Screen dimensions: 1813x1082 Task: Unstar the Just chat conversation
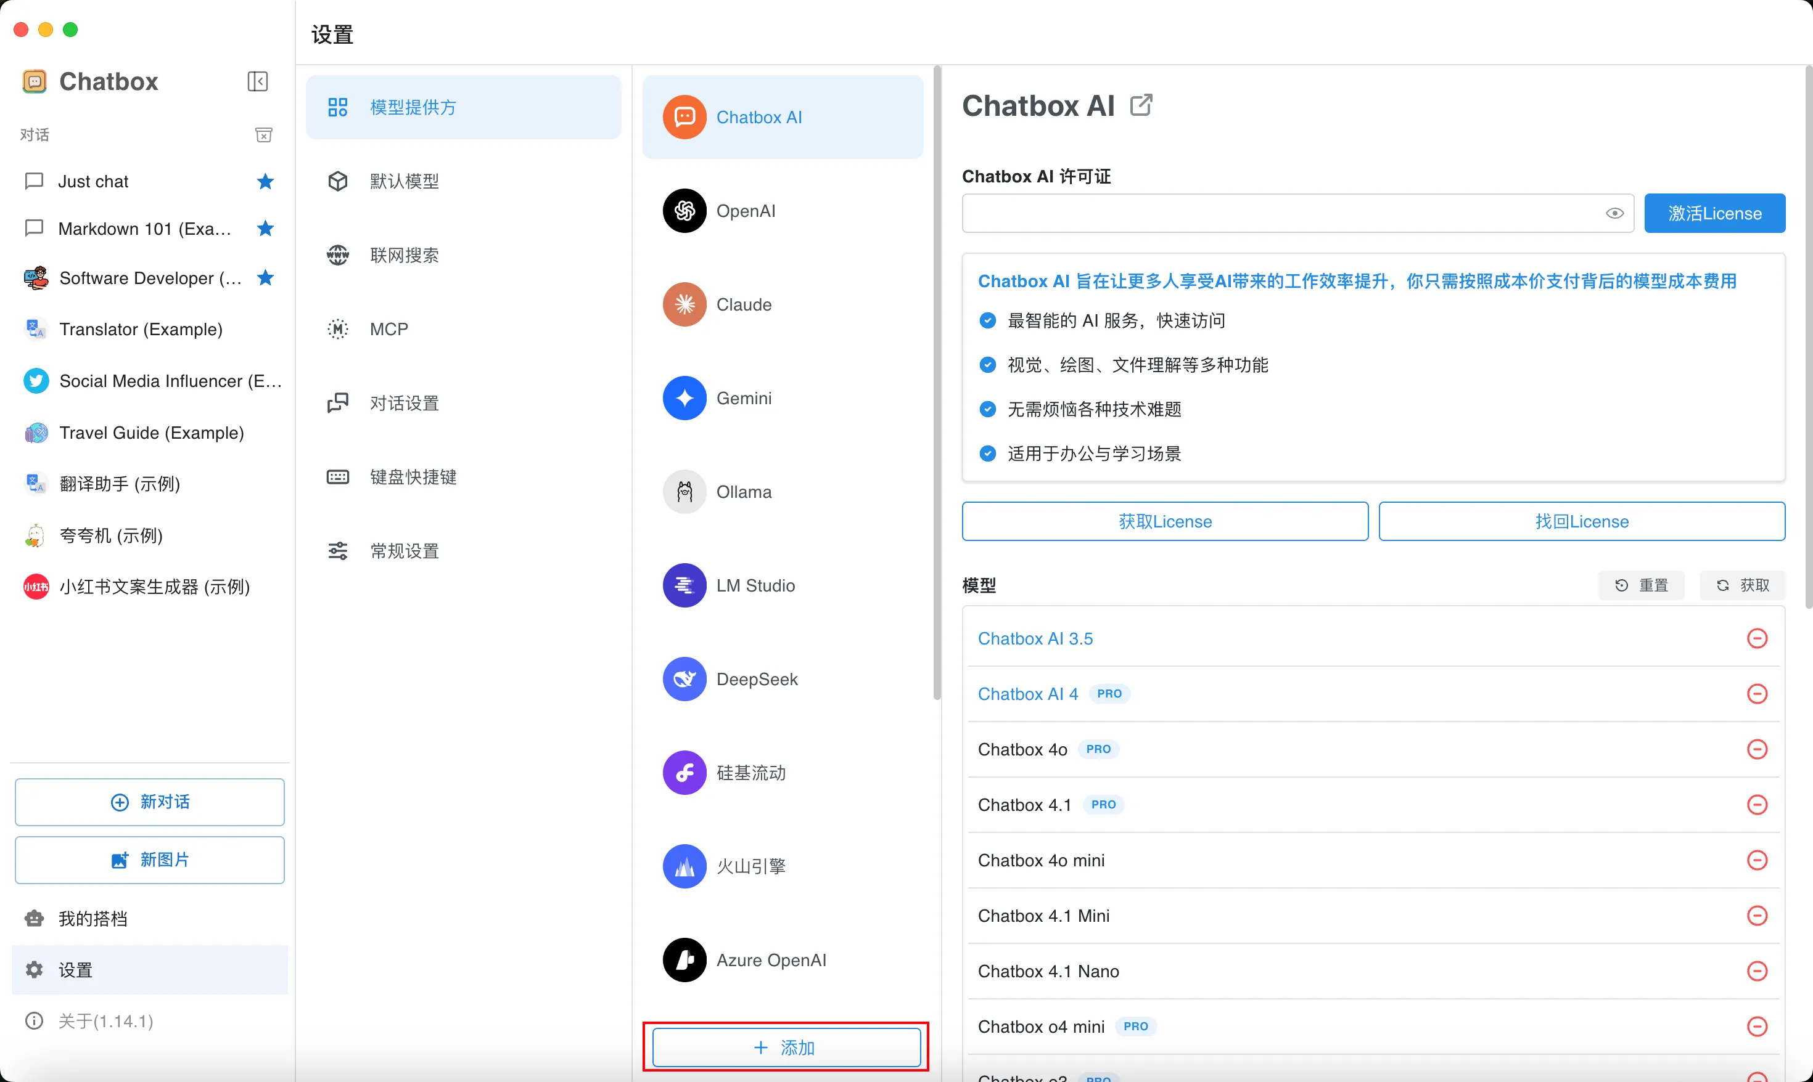coord(265,182)
